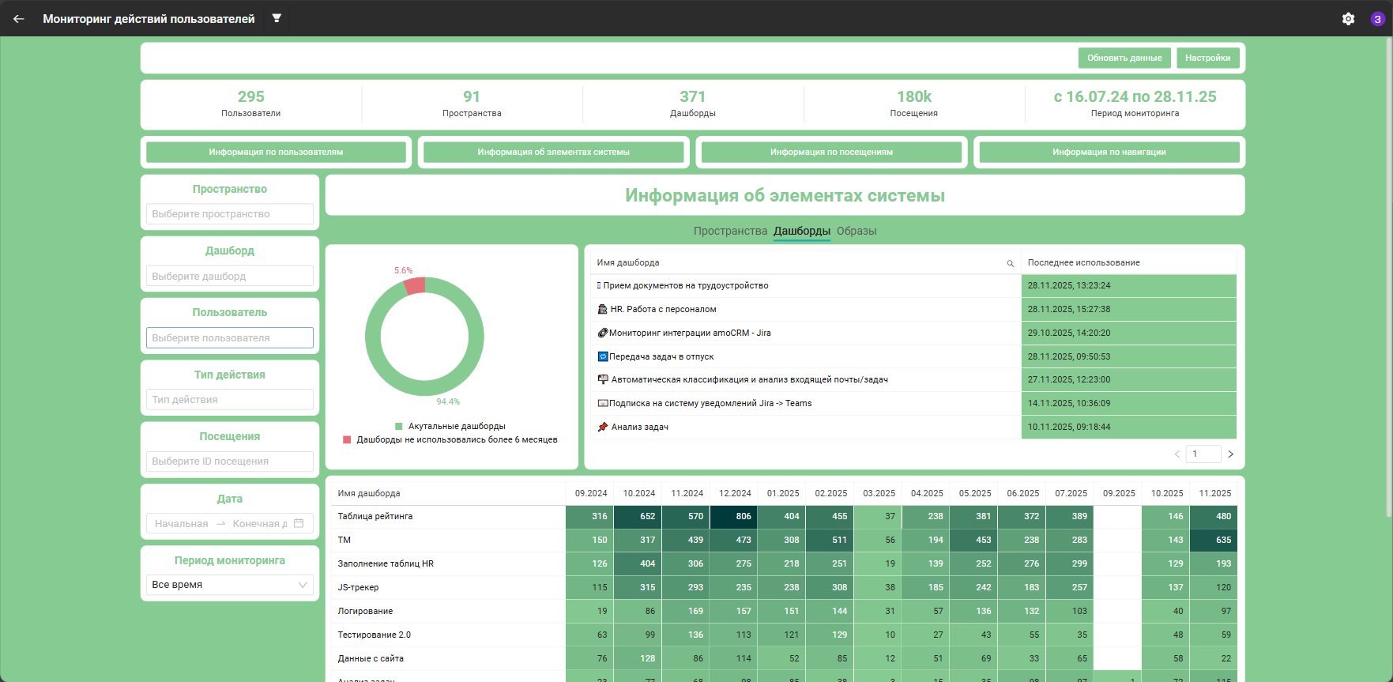Open the purple user avatar
Viewport: 1393px width, 682px height.
click(x=1377, y=19)
